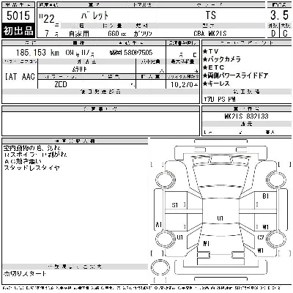Viewport: 293px width, 293px height.
Task: Click the U1 mark on the roof
Action: (220, 218)
